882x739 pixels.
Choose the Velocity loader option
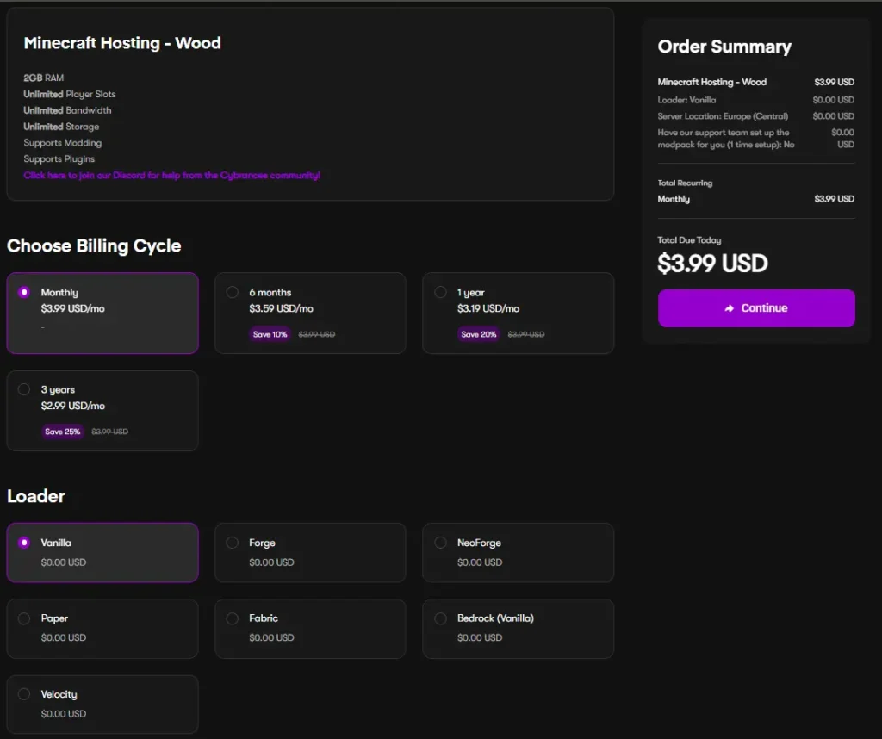click(24, 694)
